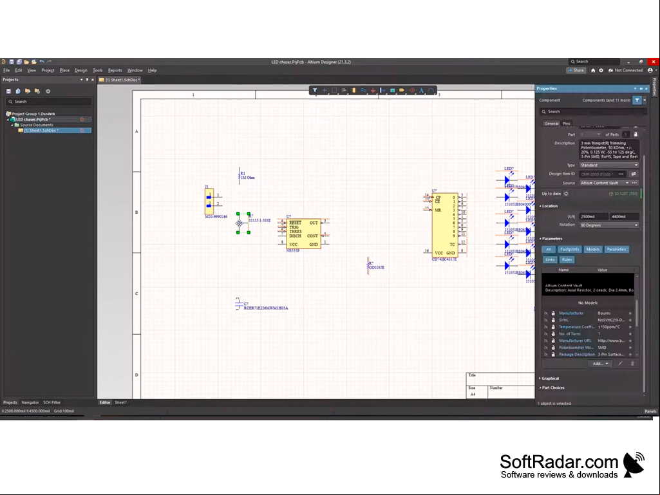
Task: Select the Place Arc tool in Active Bar
Action: (x=431, y=90)
